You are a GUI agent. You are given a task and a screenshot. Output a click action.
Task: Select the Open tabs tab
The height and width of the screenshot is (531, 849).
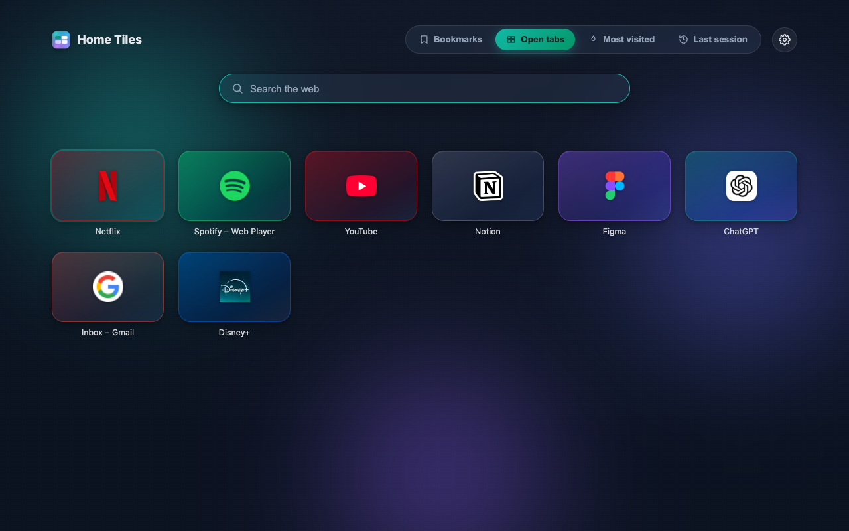tap(535, 39)
